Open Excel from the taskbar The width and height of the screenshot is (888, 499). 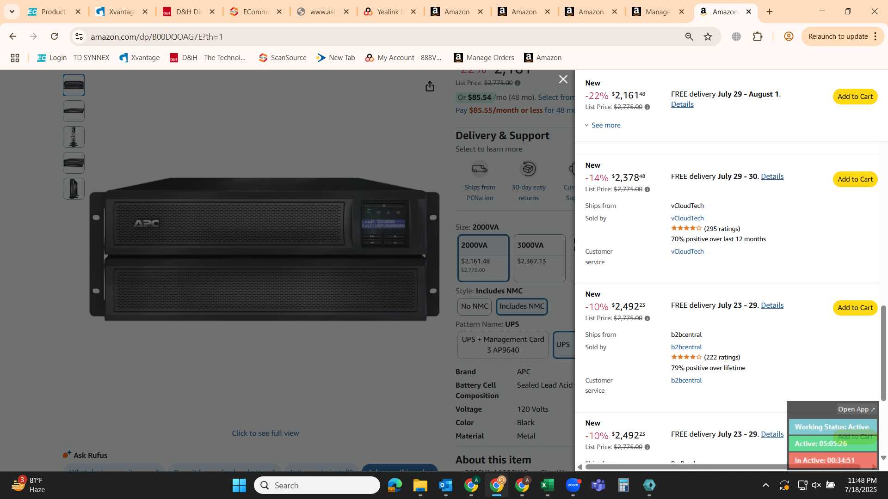pyautogui.click(x=547, y=485)
